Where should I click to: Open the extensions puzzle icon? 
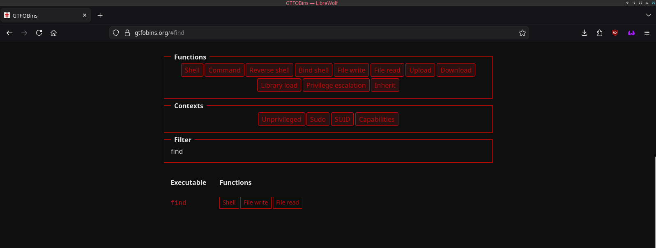pos(599,33)
